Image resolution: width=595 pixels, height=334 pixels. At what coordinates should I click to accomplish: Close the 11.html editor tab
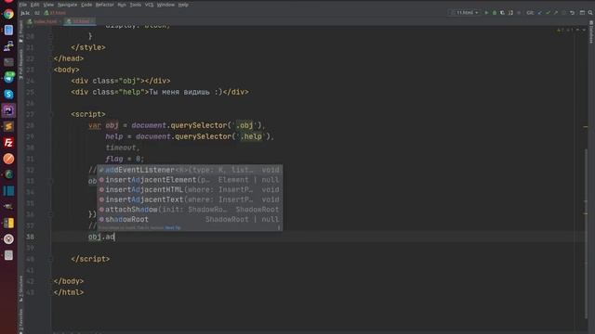click(93, 21)
